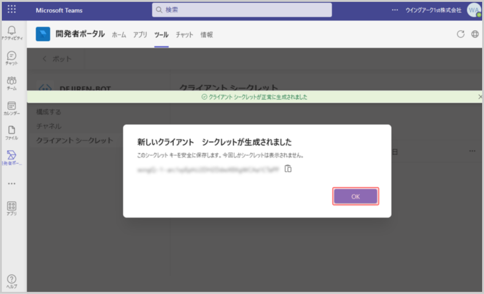Open the Activity feed in the sidebar
This screenshot has height=294, width=484.
(x=12, y=33)
